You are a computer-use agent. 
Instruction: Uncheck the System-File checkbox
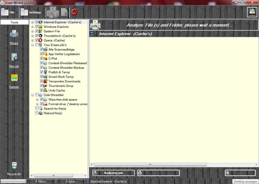pos(37,31)
